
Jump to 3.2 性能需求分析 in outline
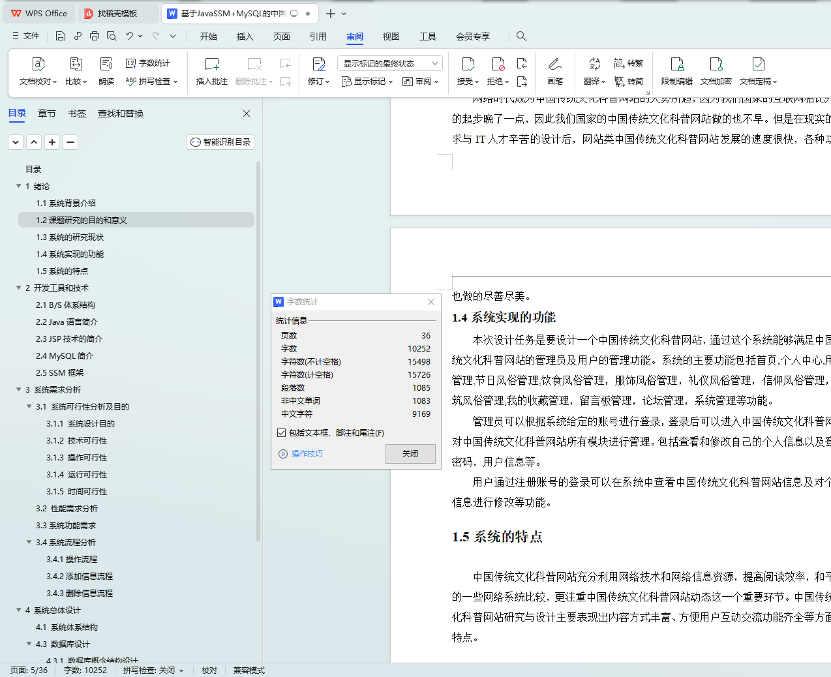pos(67,509)
